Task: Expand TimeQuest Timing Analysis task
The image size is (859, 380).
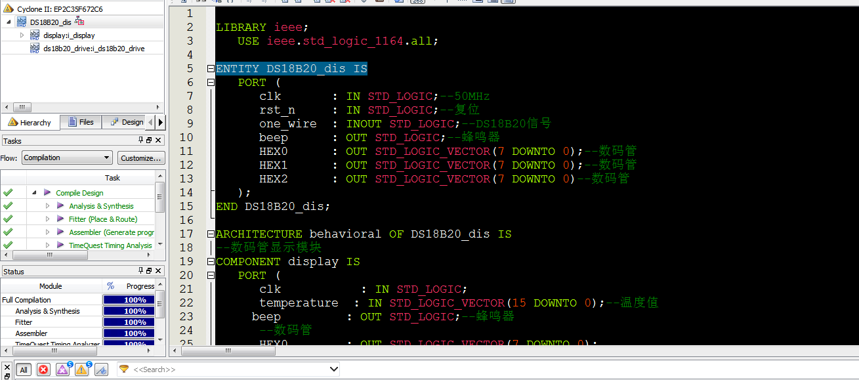Action: 47,245
